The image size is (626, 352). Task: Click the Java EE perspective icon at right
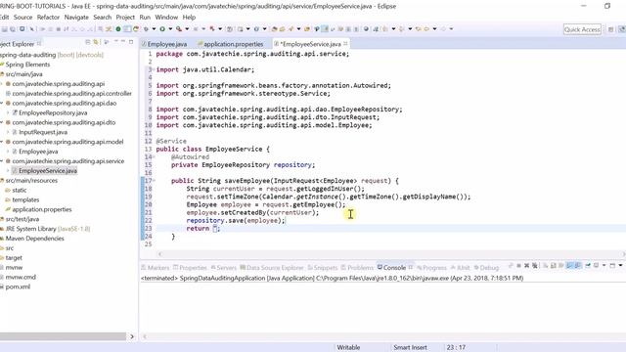point(622,29)
